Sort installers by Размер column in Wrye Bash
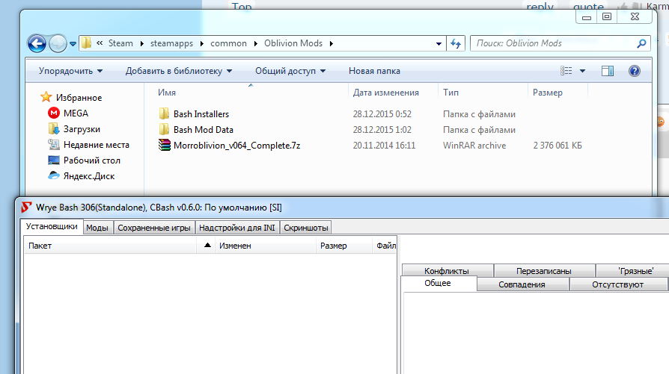669x374 pixels. pyautogui.click(x=344, y=246)
